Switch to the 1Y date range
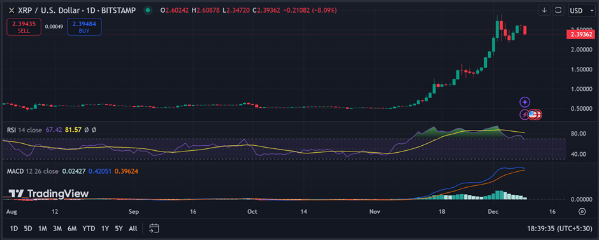599x240 pixels. [105, 229]
